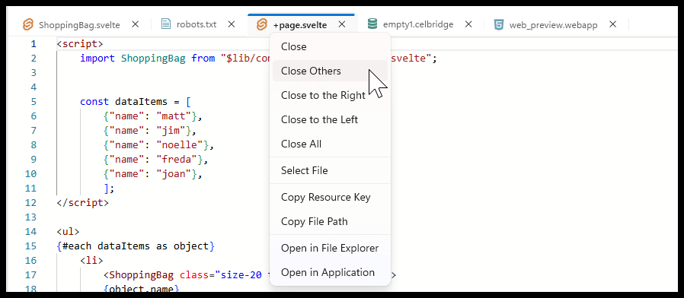Viewport: 684px width, 298px height.
Task: Close the +page.svelte tab
Action: click(x=342, y=24)
